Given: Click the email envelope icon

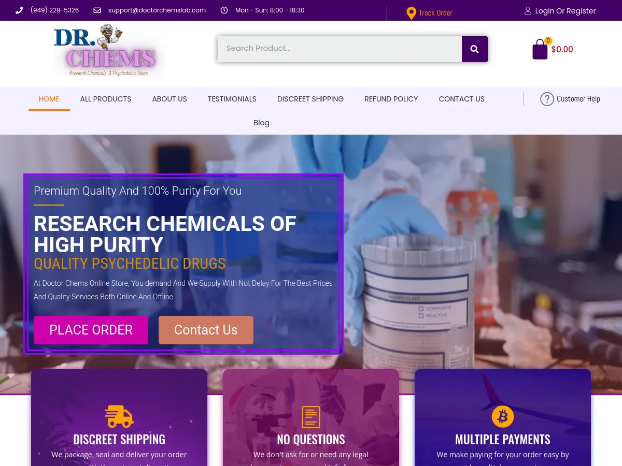Looking at the screenshot, I should coord(97,10).
